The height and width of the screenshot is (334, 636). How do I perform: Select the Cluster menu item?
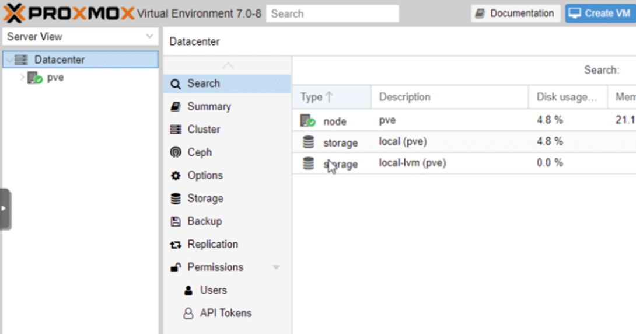pos(204,129)
